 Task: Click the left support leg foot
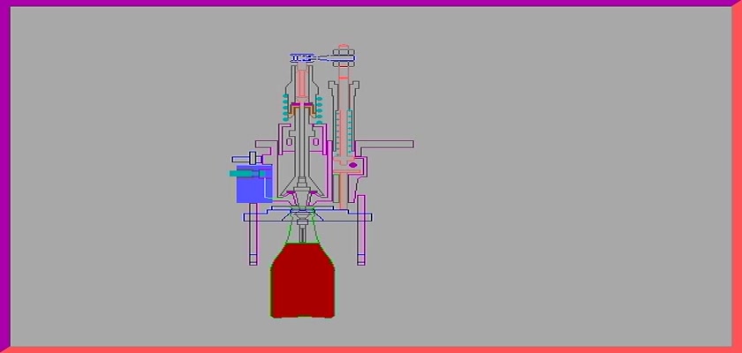[254, 259]
